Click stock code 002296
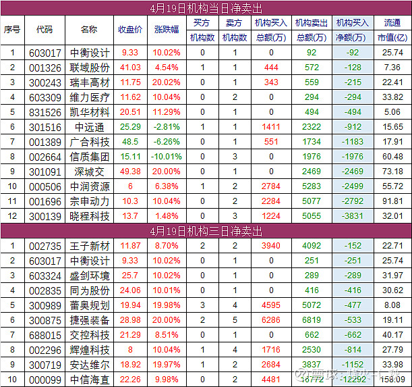 coord(45,351)
